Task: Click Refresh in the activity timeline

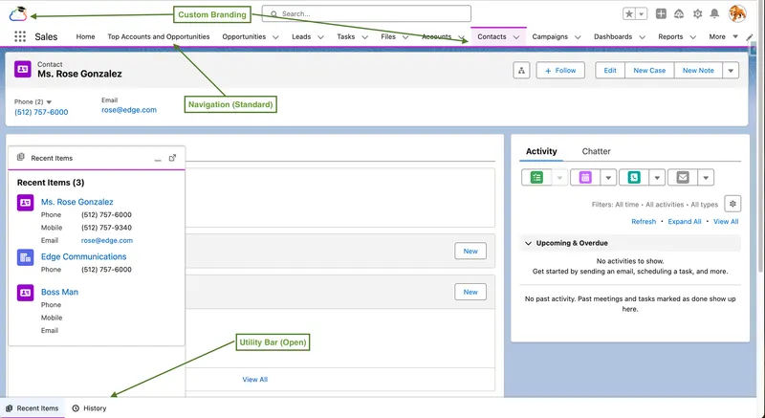Action: pos(644,222)
